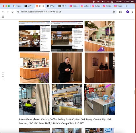
Task: Open a new browser tab
Action: (126, 6)
